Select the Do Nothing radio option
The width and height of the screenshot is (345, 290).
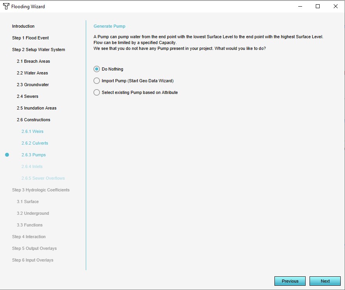point(97,69)
